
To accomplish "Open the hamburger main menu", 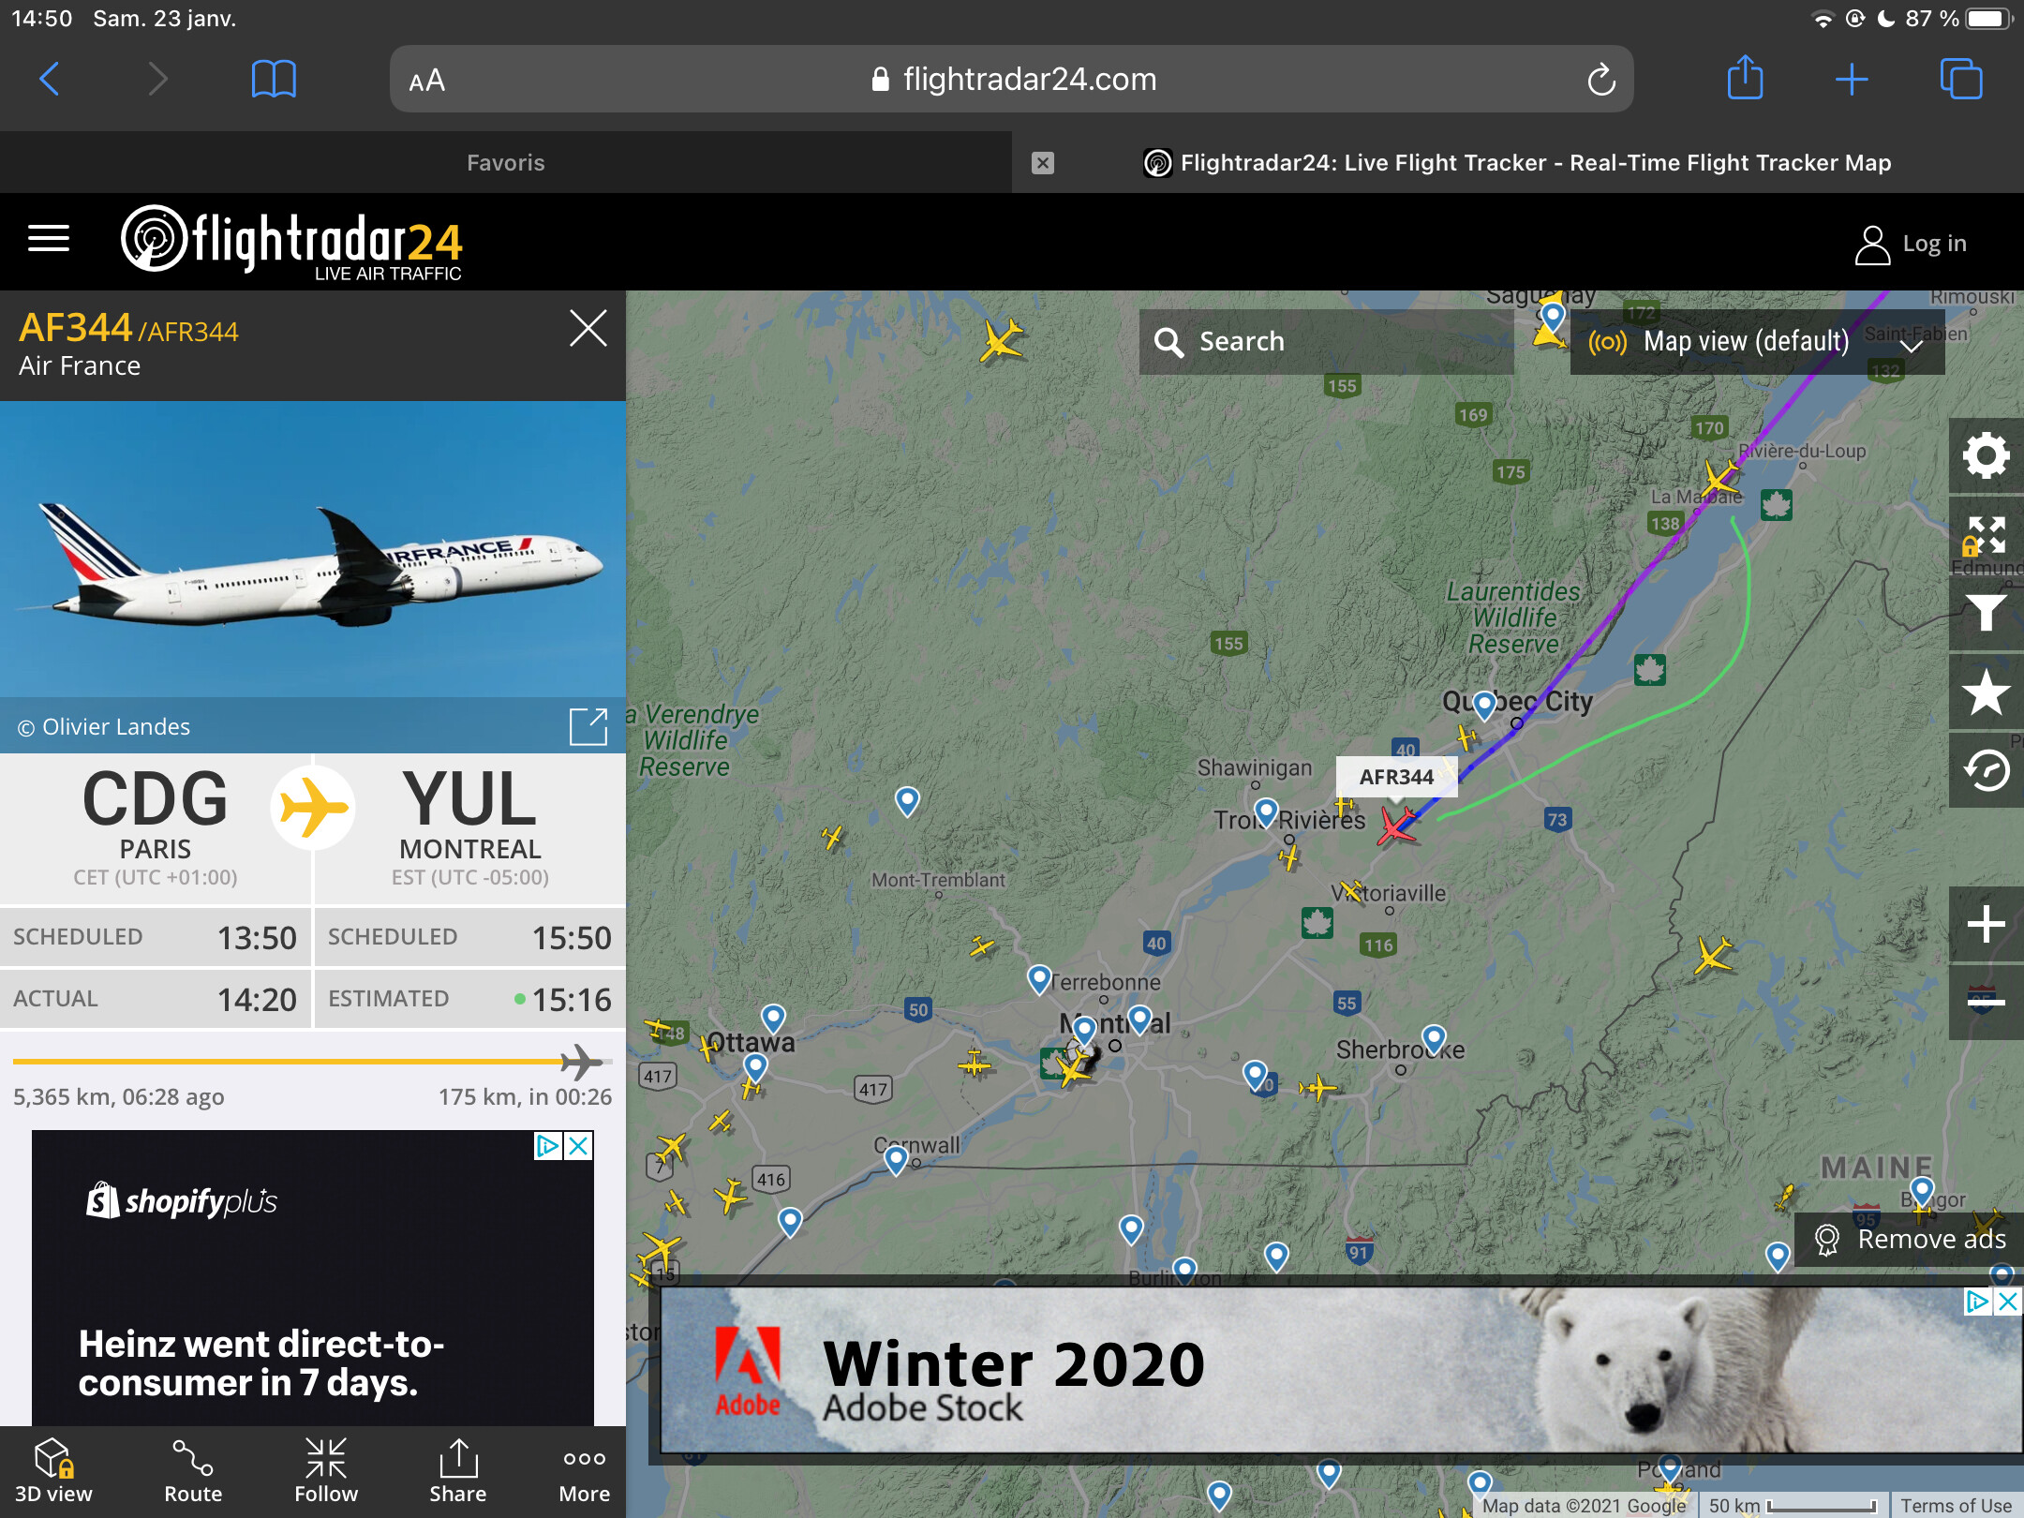I will point(49,239).
